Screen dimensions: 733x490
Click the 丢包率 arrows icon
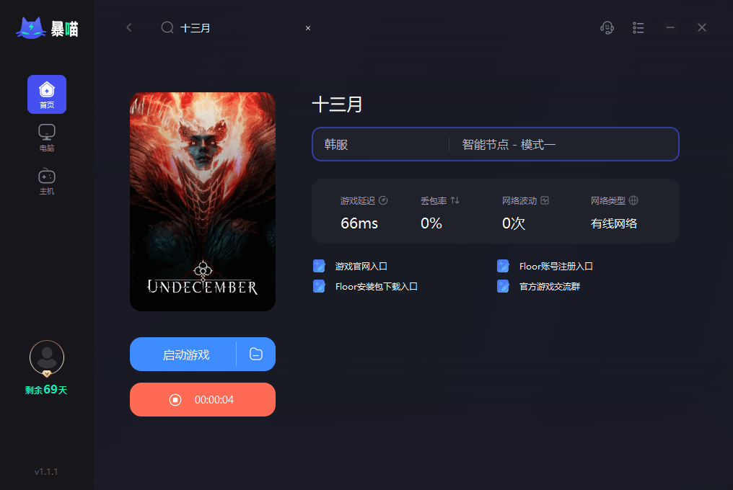(455, 200)
